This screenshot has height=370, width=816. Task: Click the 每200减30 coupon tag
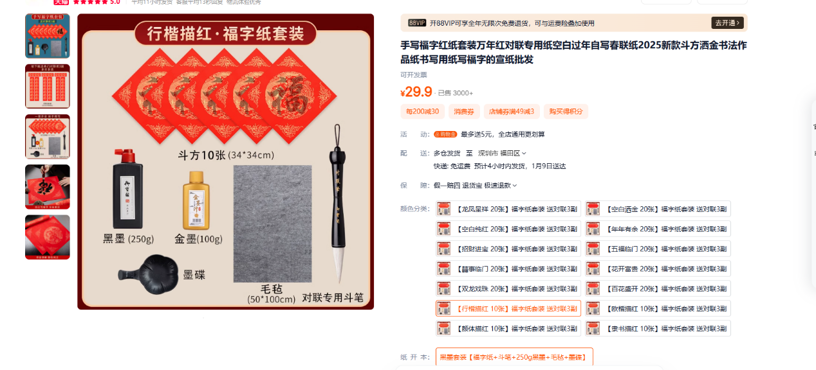[422, 112]
